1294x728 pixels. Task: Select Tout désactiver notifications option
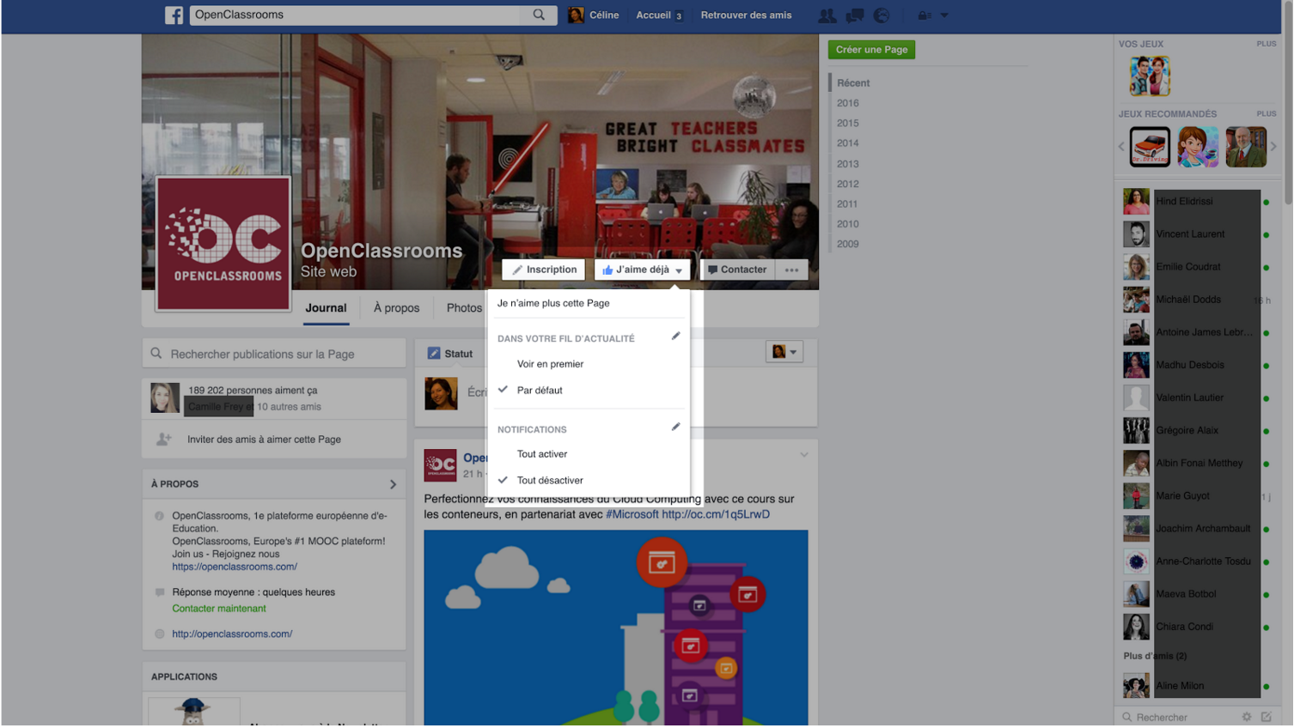click(550, 481)
